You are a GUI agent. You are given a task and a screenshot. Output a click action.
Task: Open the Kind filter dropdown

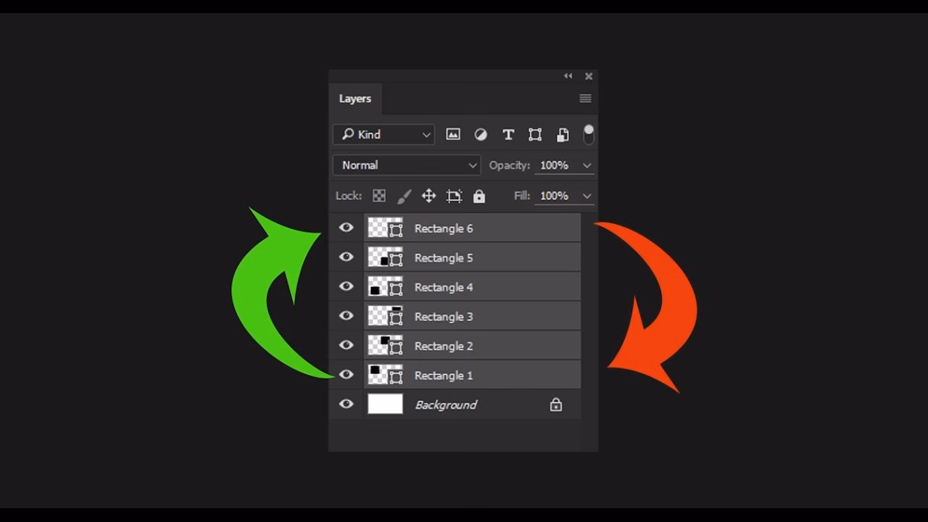click(x=383, y=134)
